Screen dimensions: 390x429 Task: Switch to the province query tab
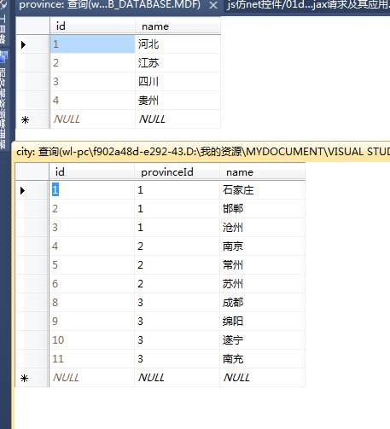click(x=110, y=5)
